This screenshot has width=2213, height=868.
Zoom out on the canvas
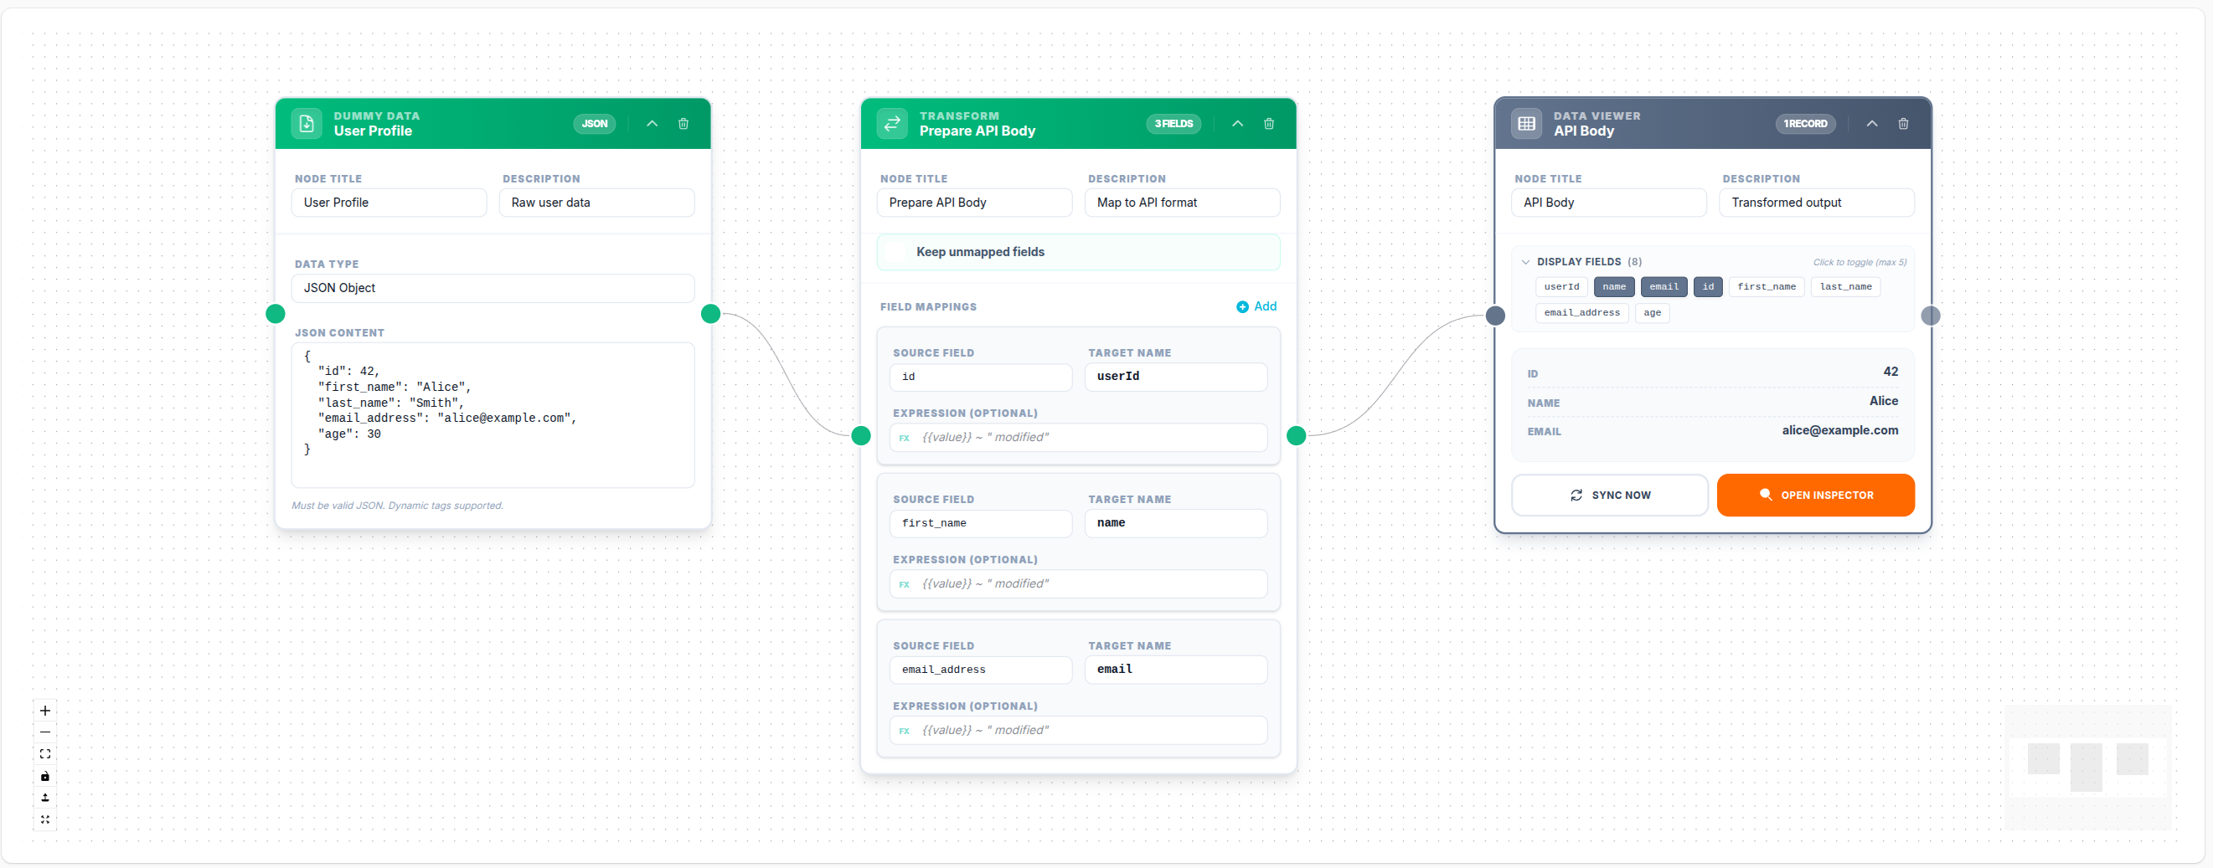[x=44, y=733]
